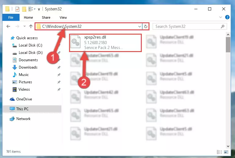Screen dimensions: 235x158
Task: Click the magnifier search icon
Action: click(222, 27)
